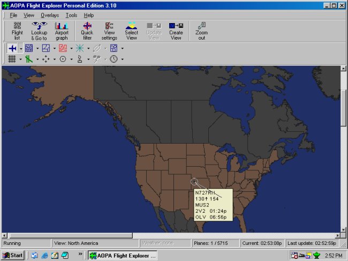Click the Select View toolbar icon
This screenshot has height=261, width=348.
click(x=131, y=31)
